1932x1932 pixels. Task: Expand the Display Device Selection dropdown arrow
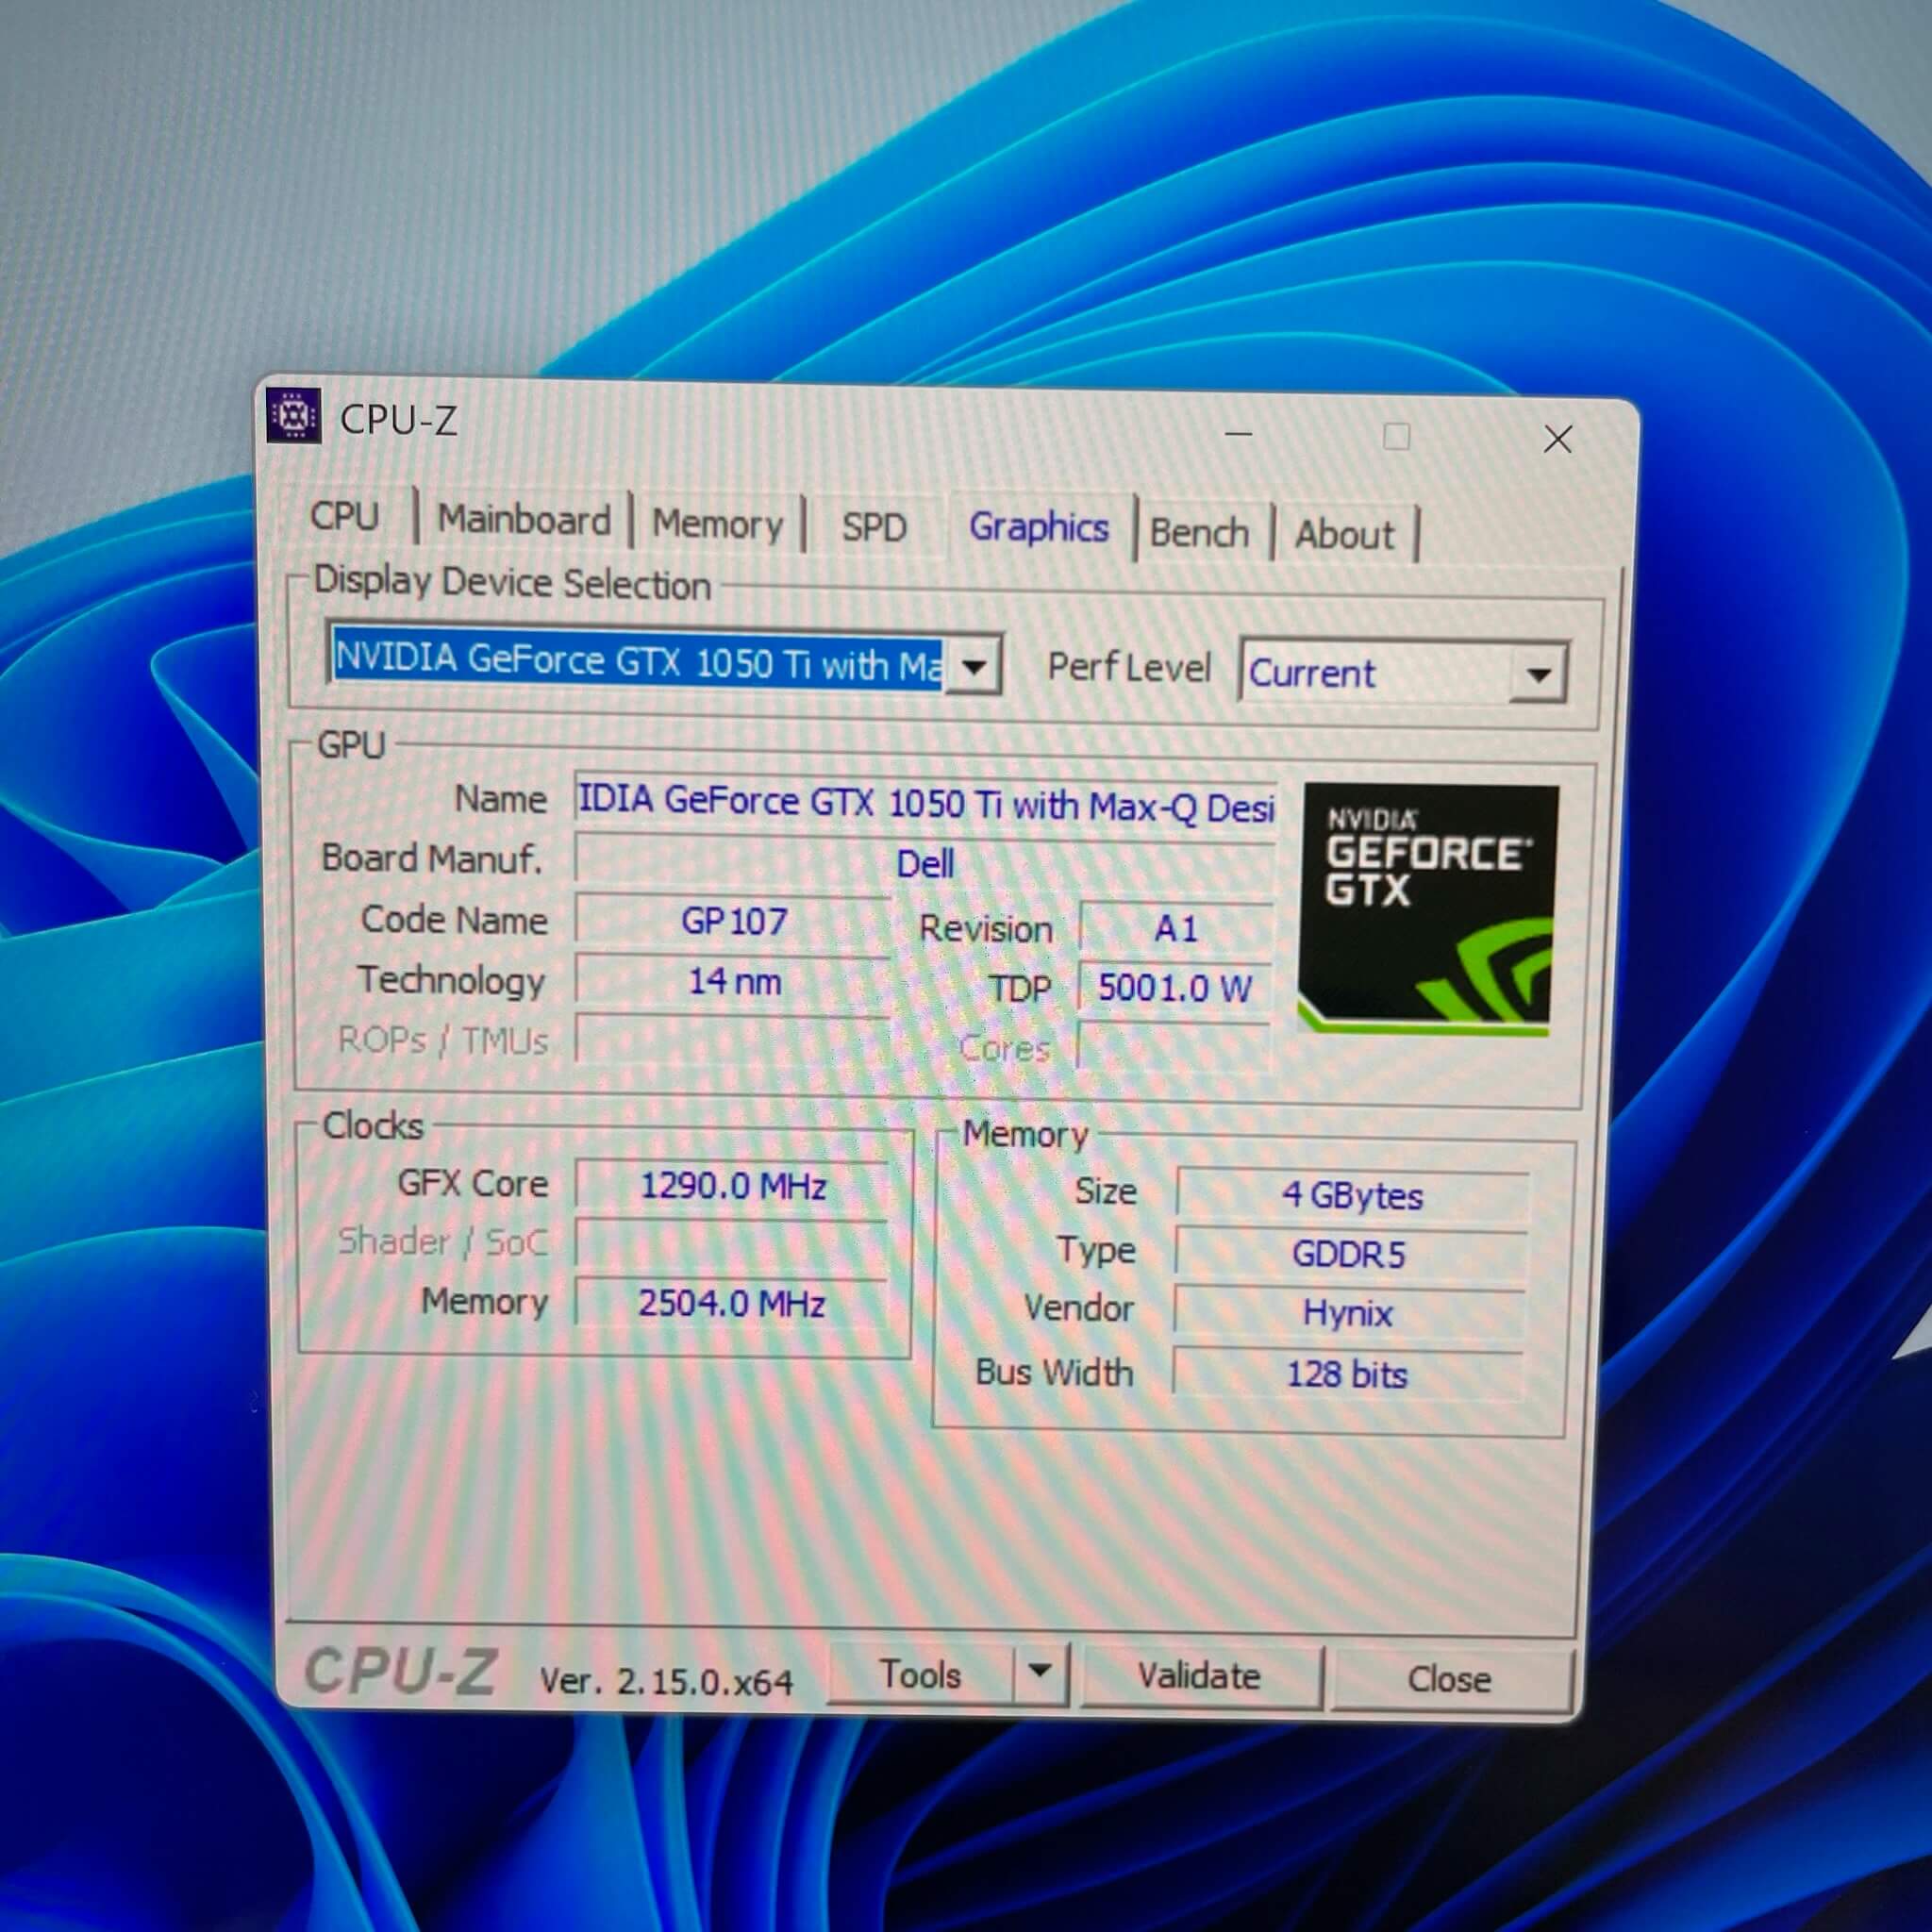[973, 666]
